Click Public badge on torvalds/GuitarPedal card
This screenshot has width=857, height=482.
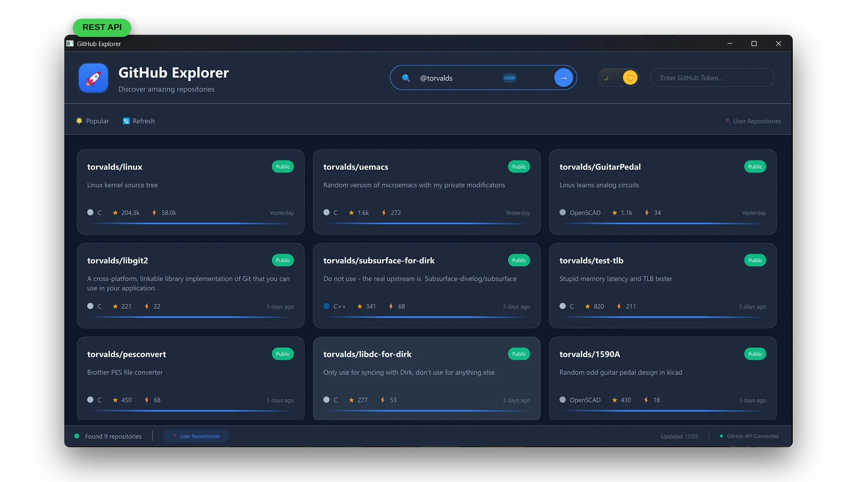pyautogui.click(x=755, y=167)
